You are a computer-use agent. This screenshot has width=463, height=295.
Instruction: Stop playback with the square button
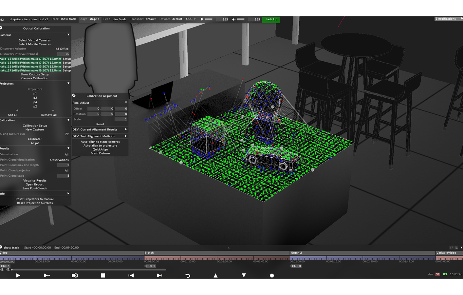click(103, 275)
